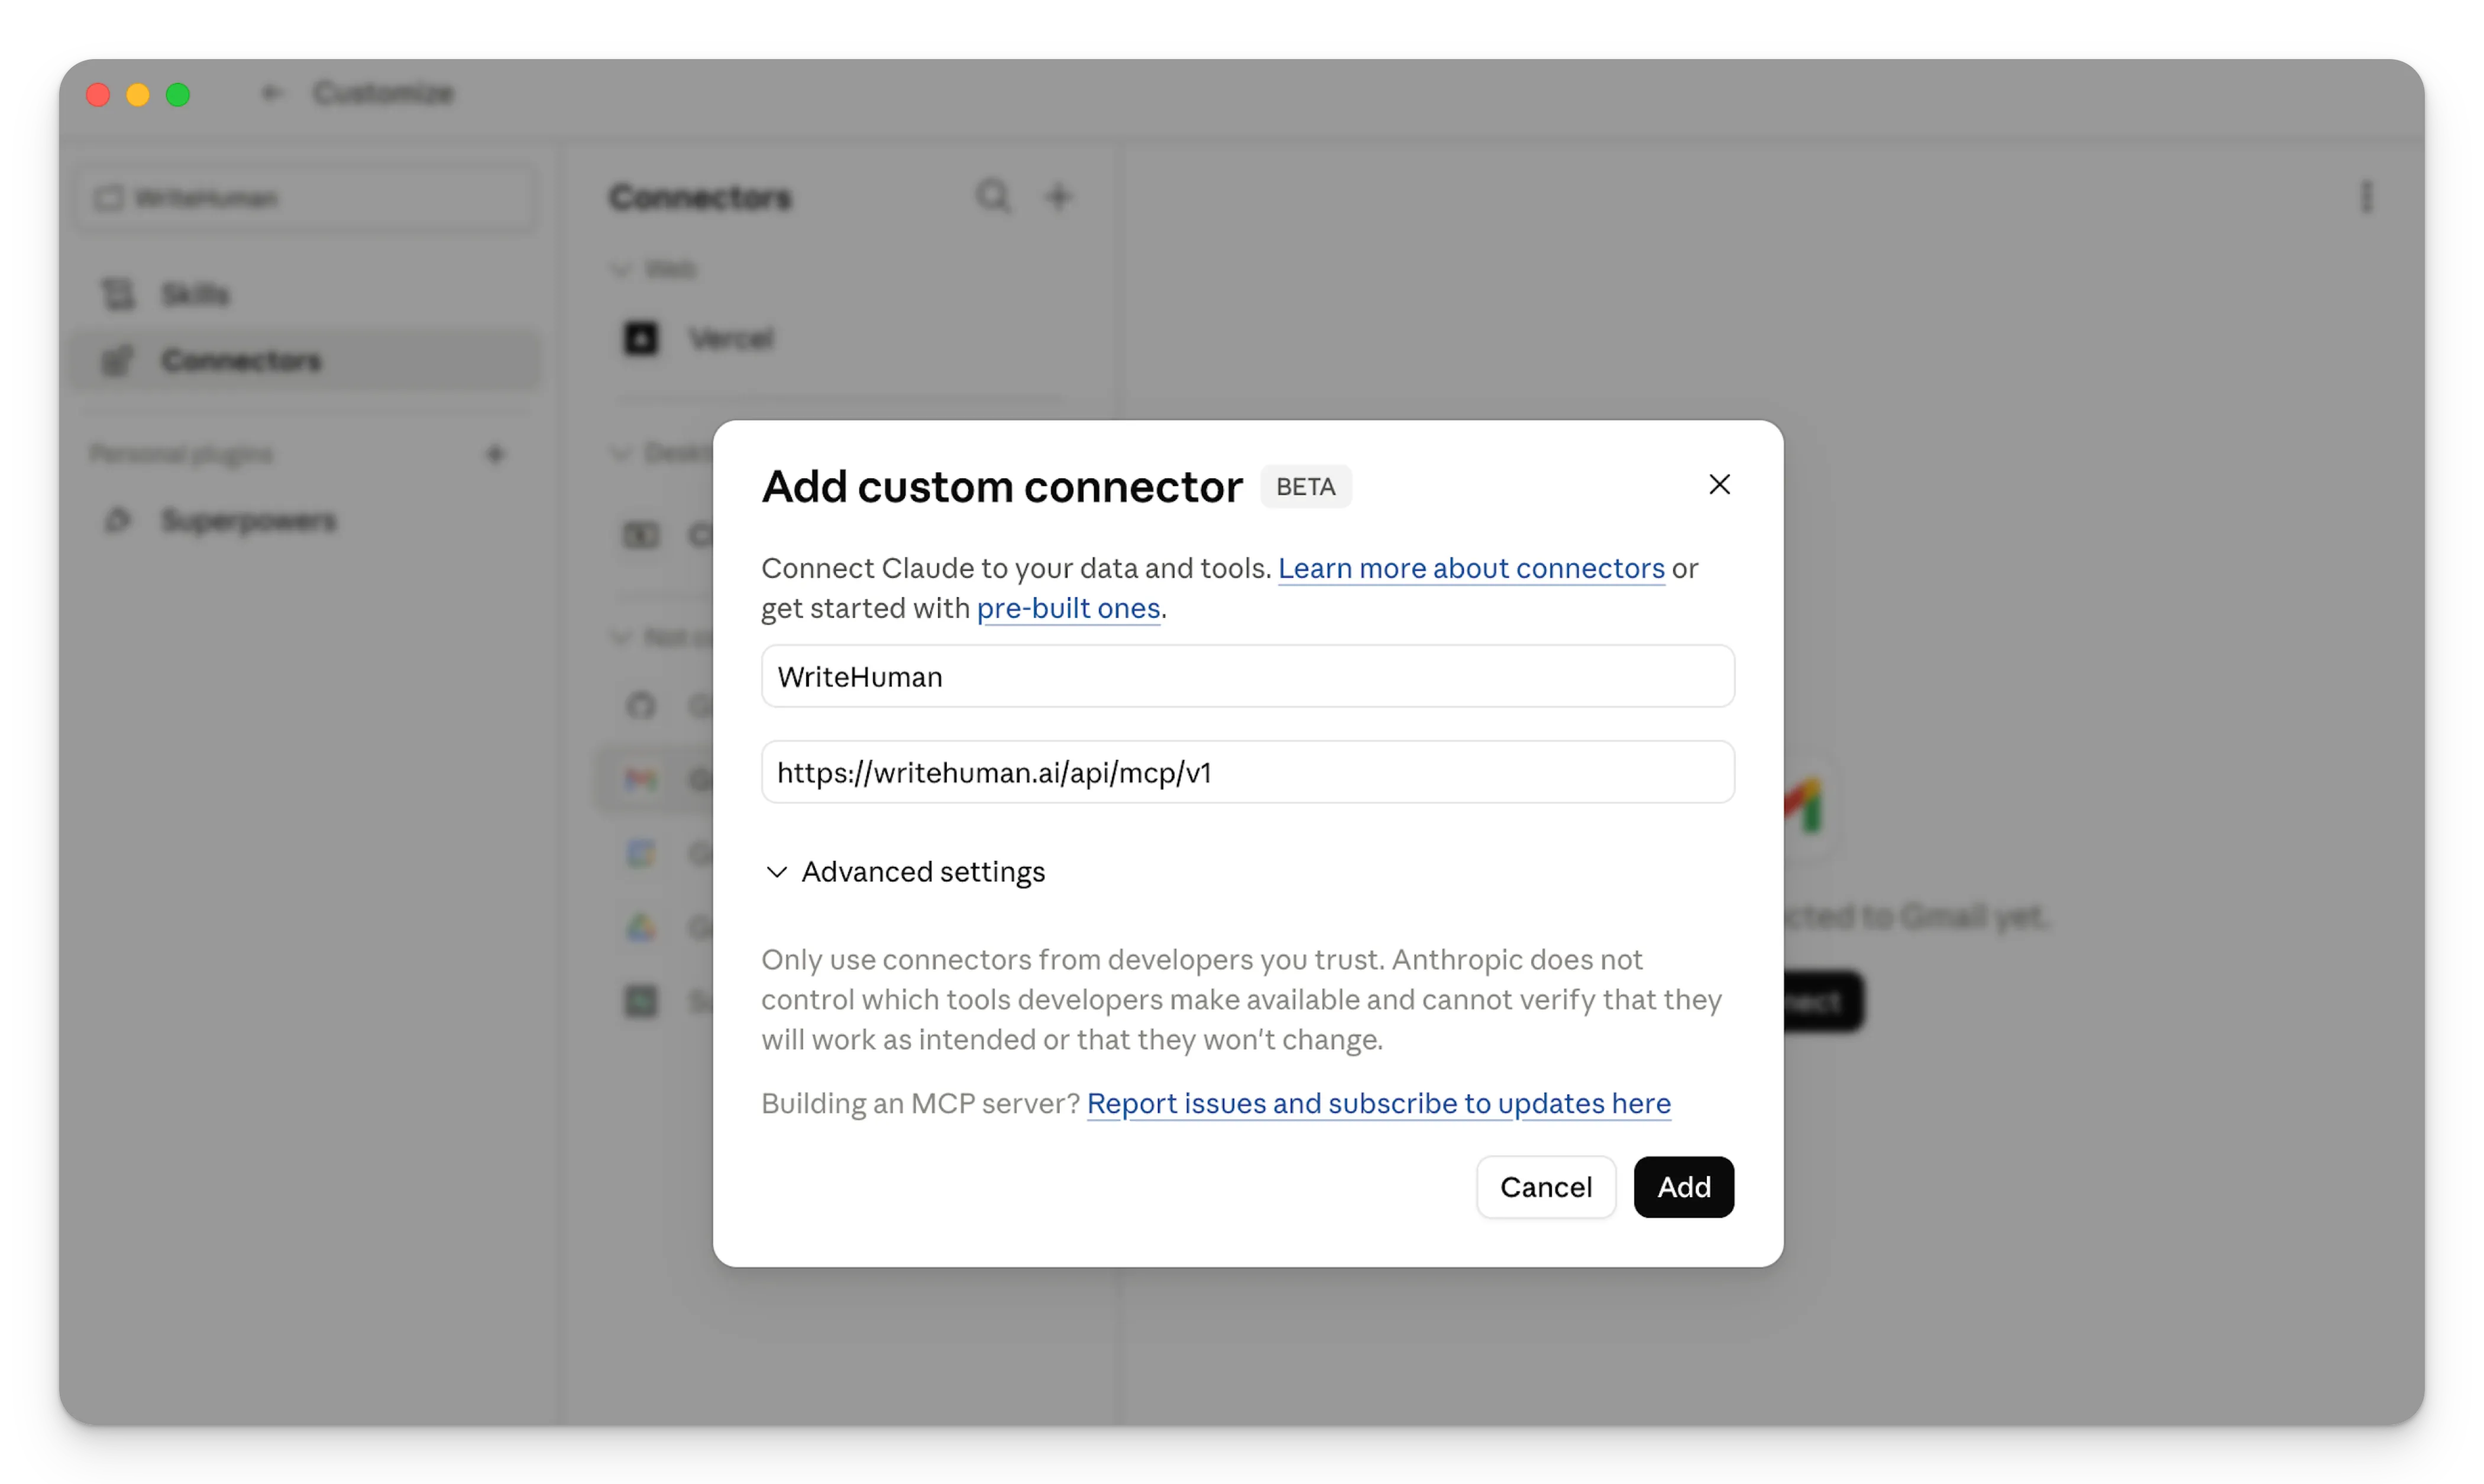Image resolution: width=2484 pixels, height=1484 pixels.
Task: Click the red close window button
Action: point(98,94)
